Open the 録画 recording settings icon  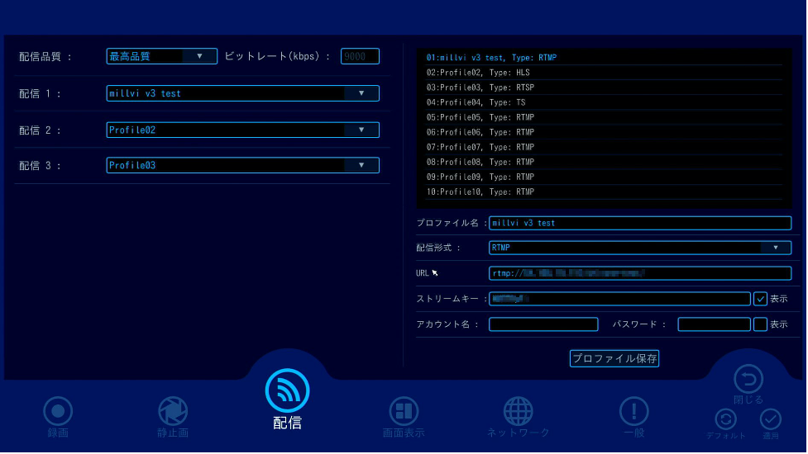click(58, 411)
